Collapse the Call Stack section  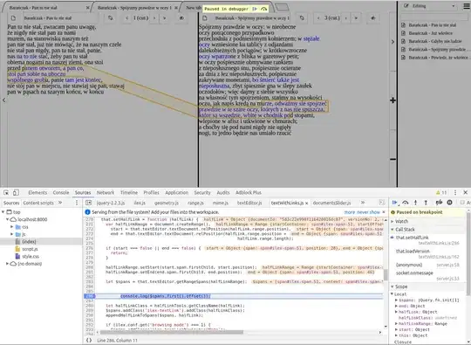pyautogui.click(x=392, y=230)
